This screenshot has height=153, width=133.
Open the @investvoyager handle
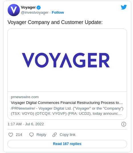[35, 13]
